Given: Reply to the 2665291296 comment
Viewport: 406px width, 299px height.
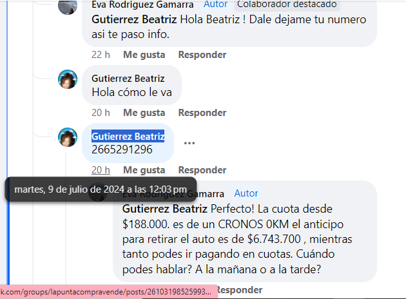Looking at the screenshot, I should point(202,170).
